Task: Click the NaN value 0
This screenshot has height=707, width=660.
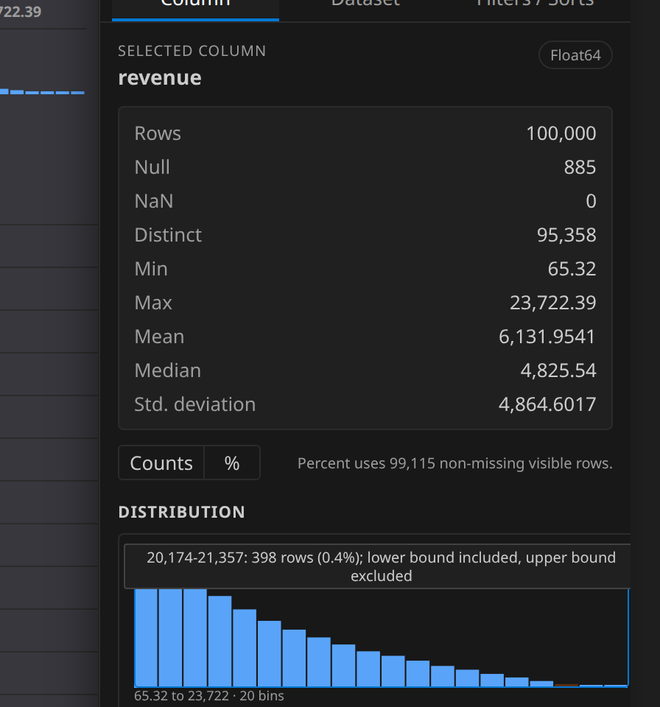Action: pos(591,201)
